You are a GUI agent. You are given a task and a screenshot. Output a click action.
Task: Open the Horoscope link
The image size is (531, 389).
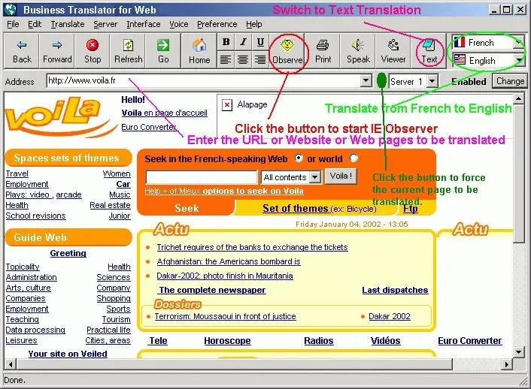click(227, 341)
